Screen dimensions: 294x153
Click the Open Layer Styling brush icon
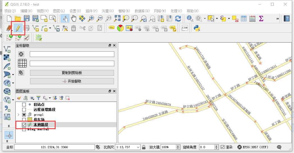point(19,98)
